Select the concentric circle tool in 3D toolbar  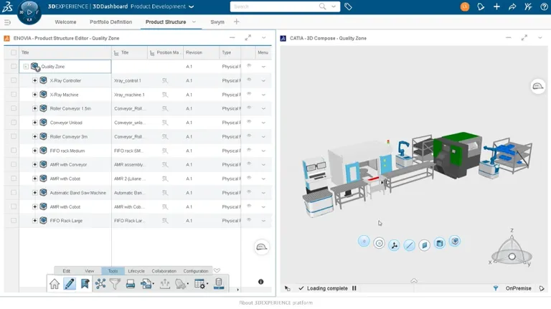click(x=379, y=243)
